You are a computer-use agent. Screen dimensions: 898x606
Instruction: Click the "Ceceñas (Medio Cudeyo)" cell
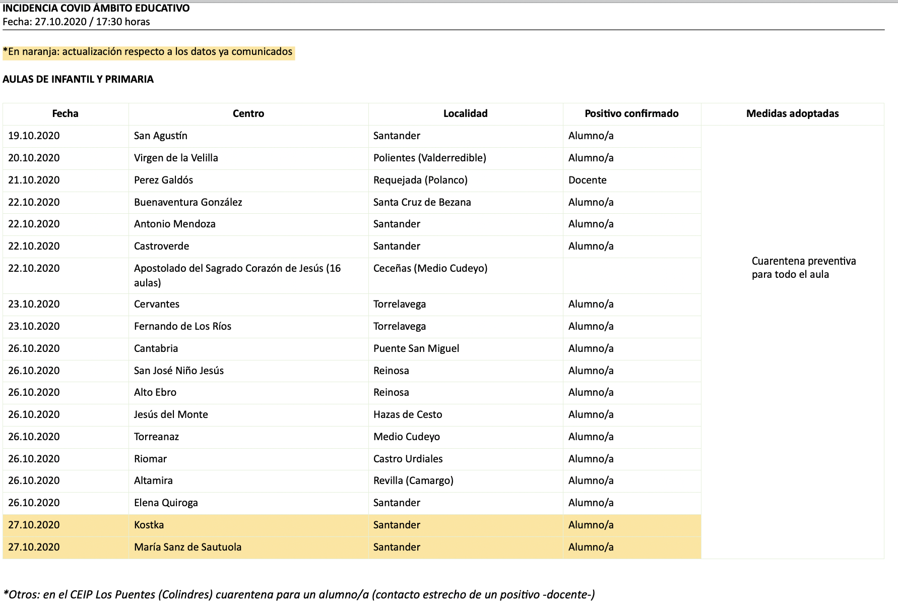click(430, 268)
